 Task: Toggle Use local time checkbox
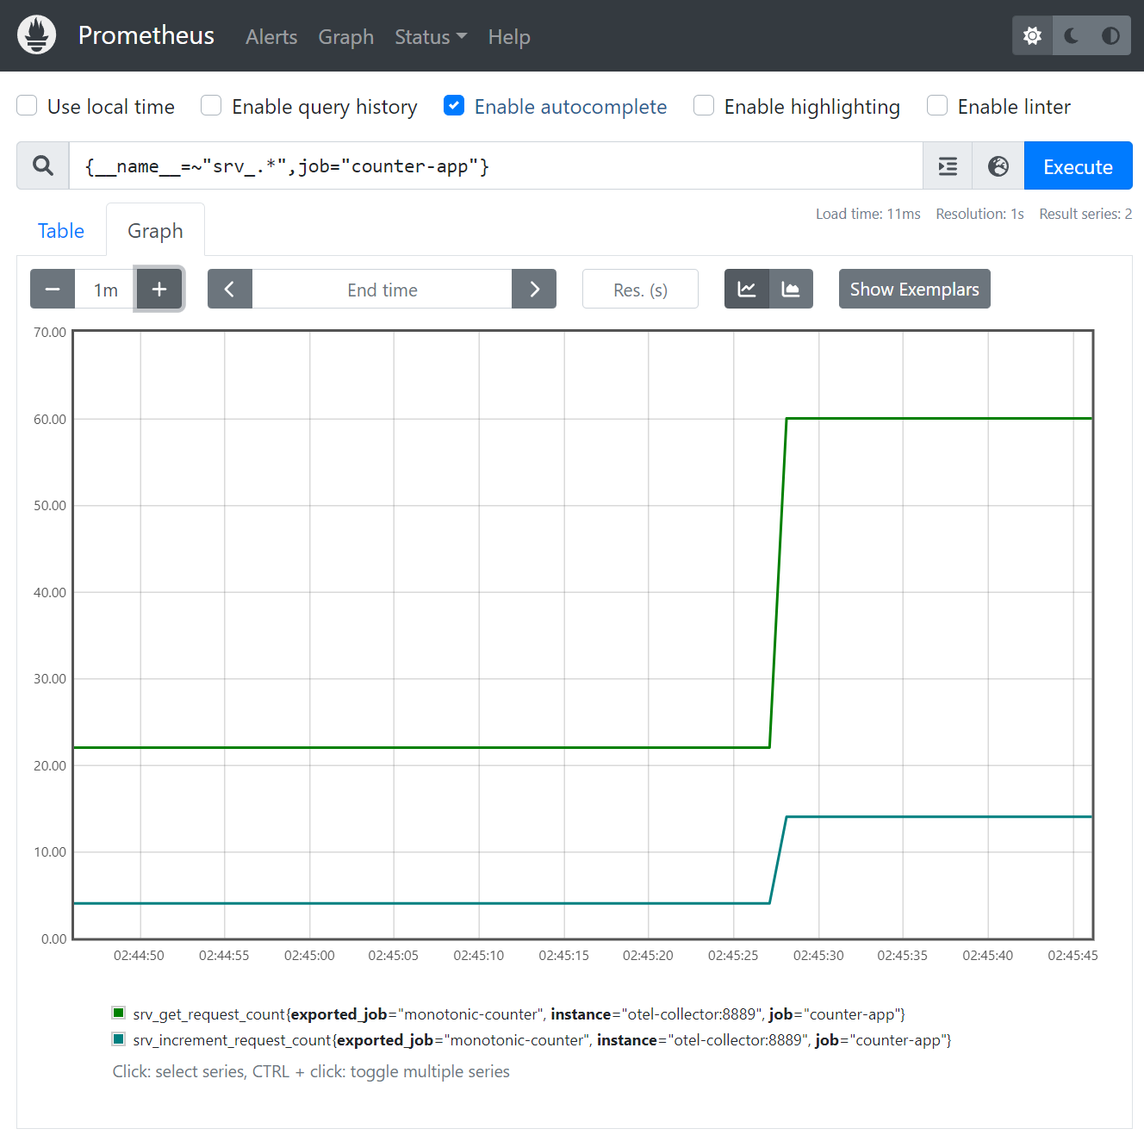point(28,106)
